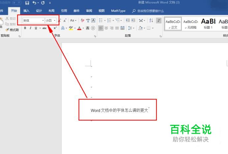Click the clear all formatting eraser icon
The width and height of the screenshot is (228, 154).
tap(82, 20)
